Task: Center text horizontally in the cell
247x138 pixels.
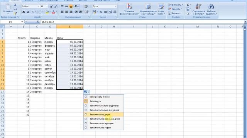Action: (x=66, y=12)
